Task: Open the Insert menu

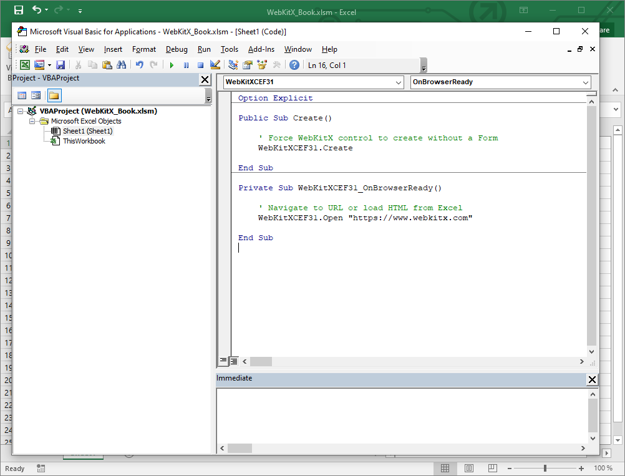Action: click(113, 49)
